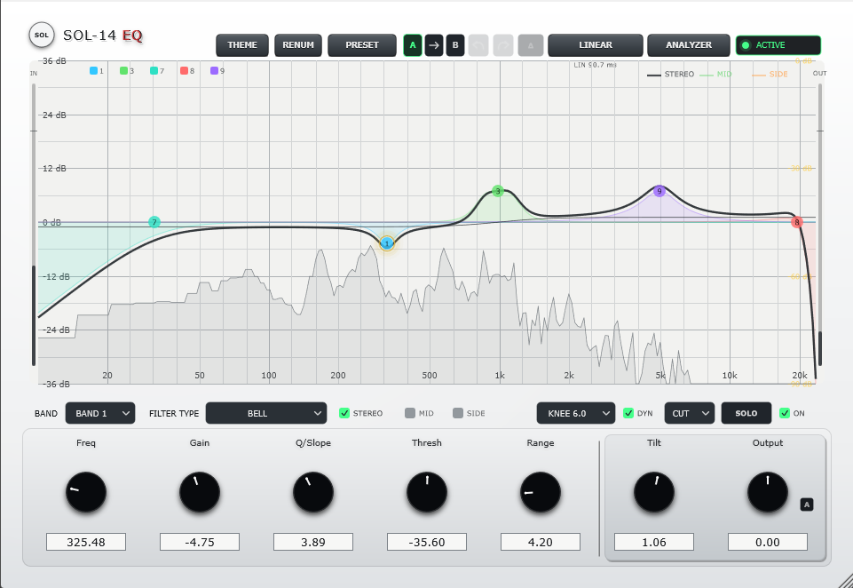The width and height of the screenshot is (853, 588).
Task: Uncheck the band ON checkbox
Action: pos(785,413)
